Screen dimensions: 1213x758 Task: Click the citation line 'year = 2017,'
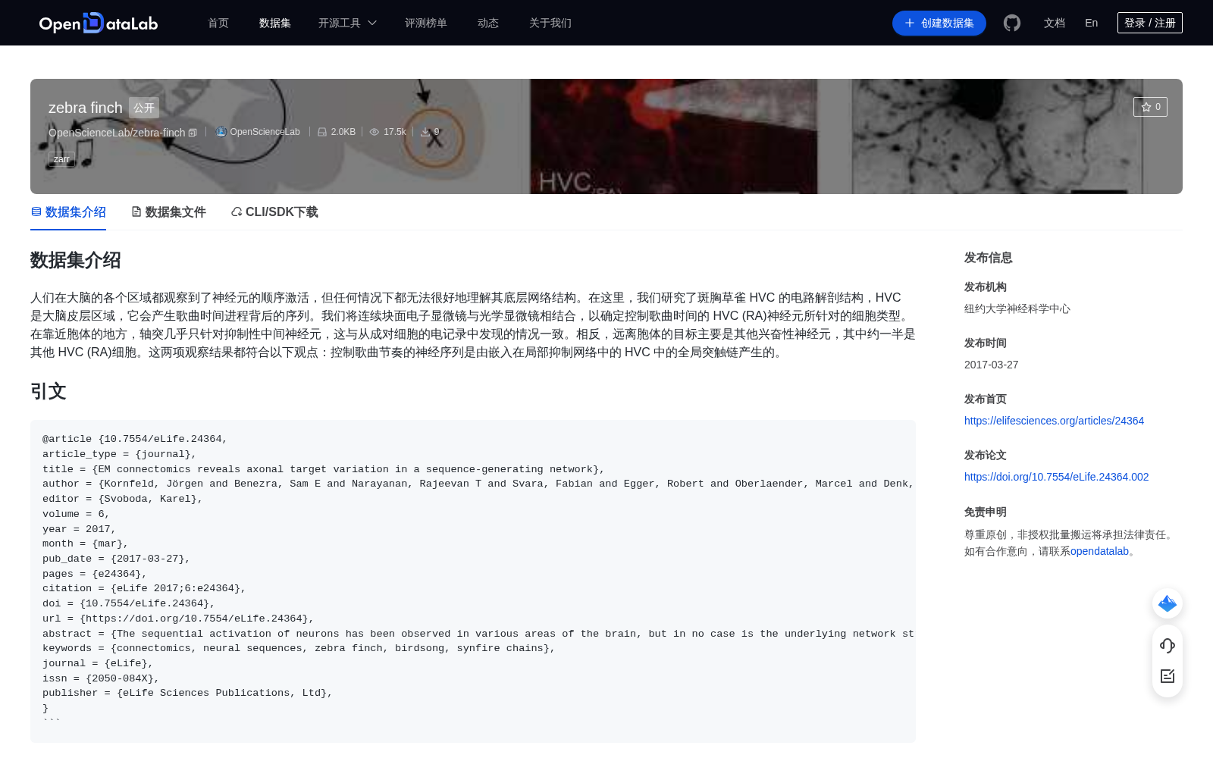coord(79,529)
